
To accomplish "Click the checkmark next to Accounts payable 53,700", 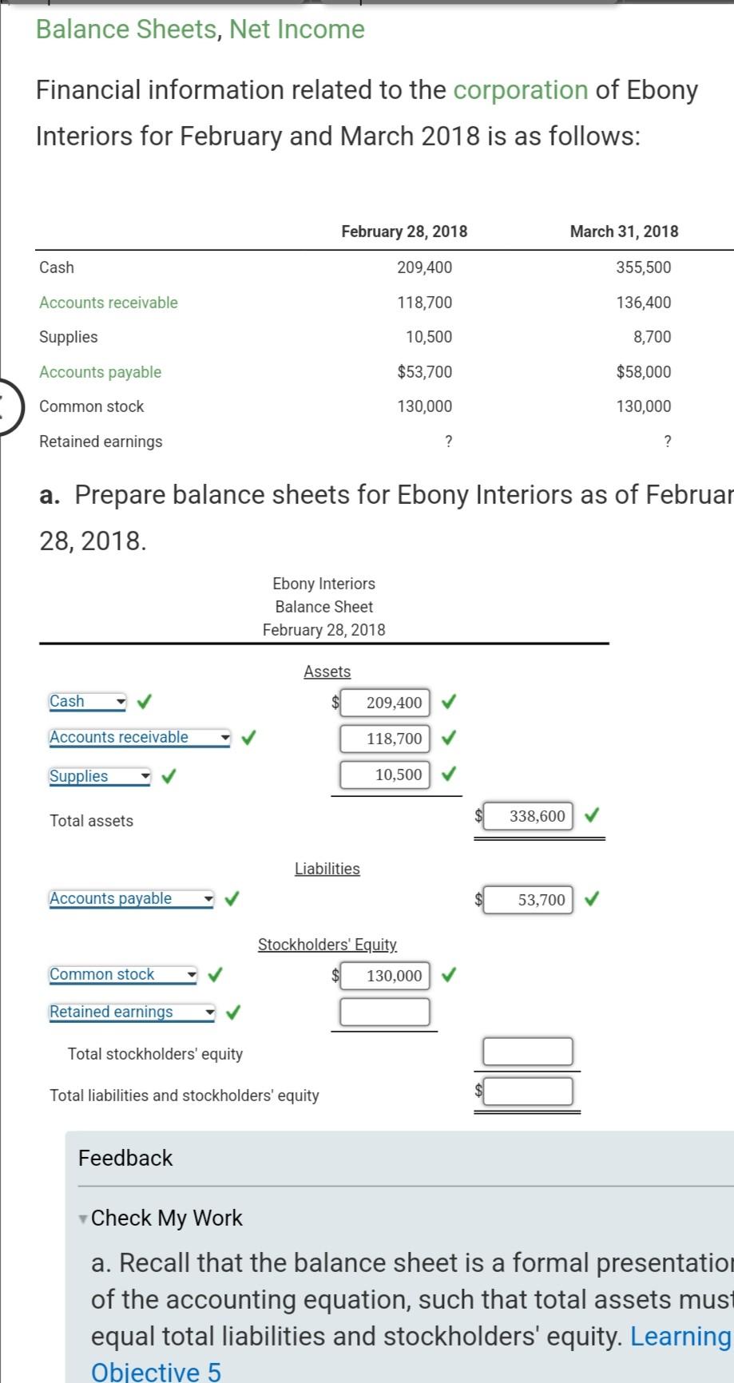I will point(590,900).
